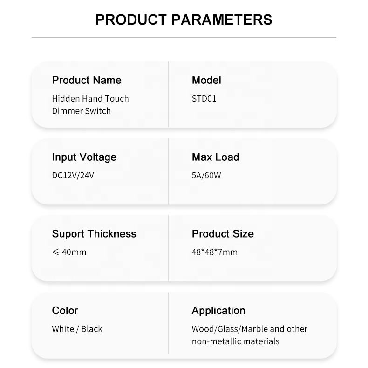Click the horizontal divider below the heading
The height and width of the screenshot is (368, 368).
tap(184, 38)
